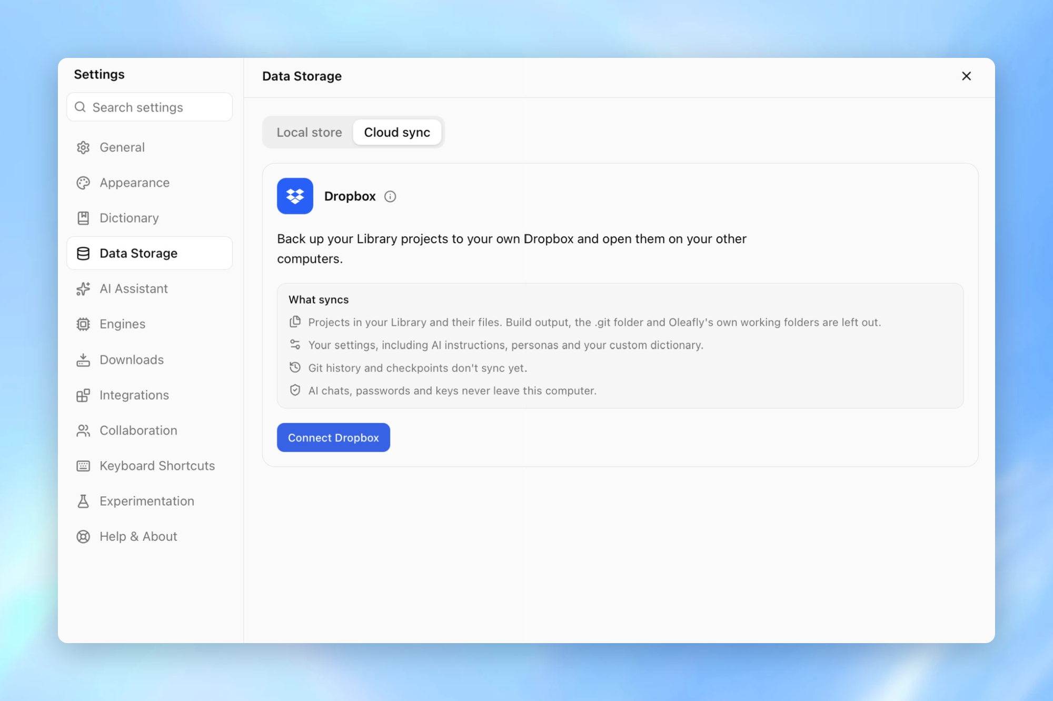Click the Data Storage page title
1053x701 pixels.
(x=302, y=76)
